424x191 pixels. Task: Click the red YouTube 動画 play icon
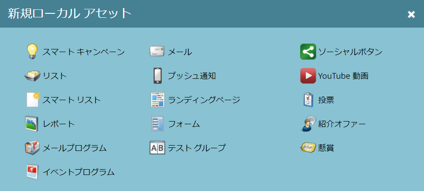(x=308, y=76)
